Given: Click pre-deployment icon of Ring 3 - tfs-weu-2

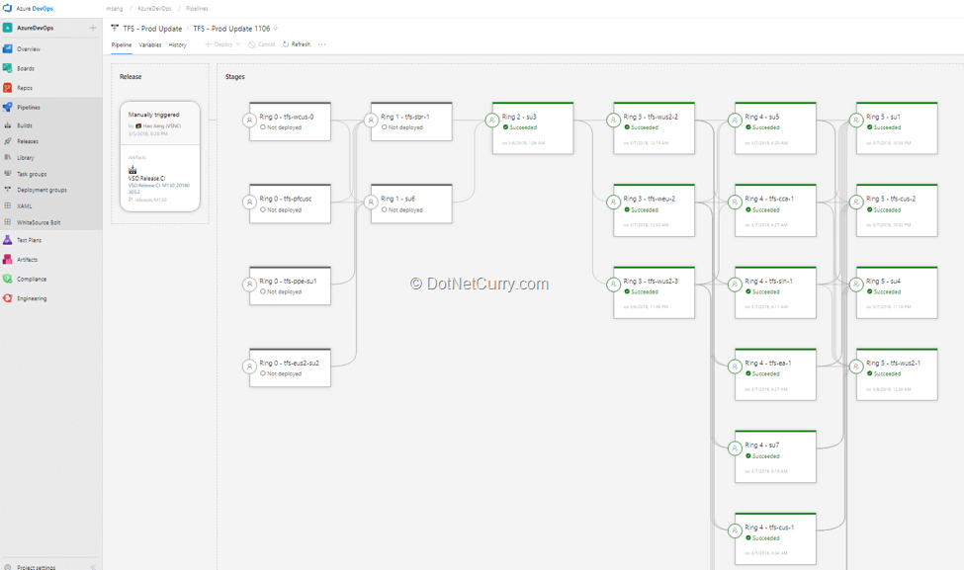Looking at the screenshot, I should click(x=614, y=203).
